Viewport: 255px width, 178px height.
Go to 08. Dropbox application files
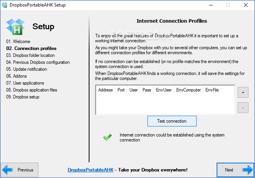coord(31,90)
